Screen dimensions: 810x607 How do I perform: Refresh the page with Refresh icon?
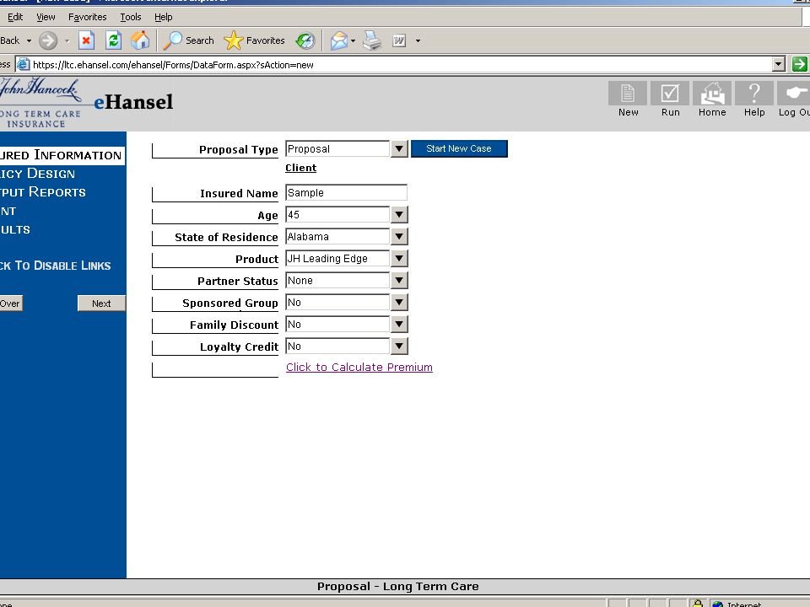(x=113, y=40)
